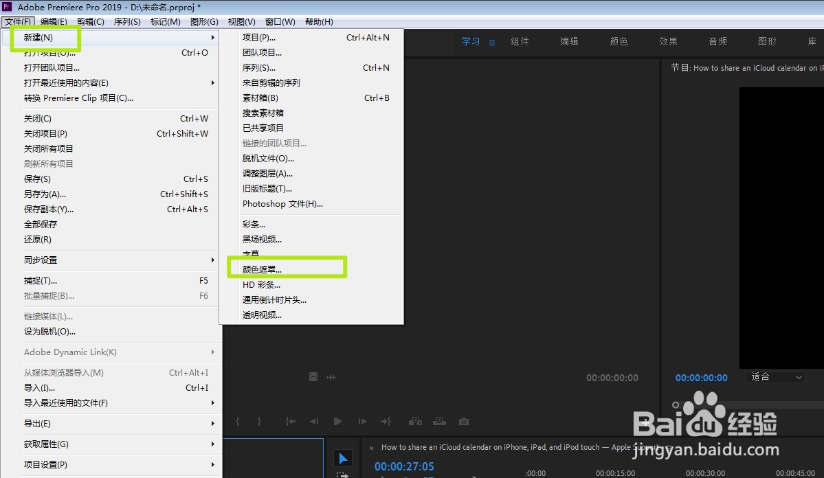This screenshot has height=478, width=824.
Task: Click the Insert edit icon
Action: (415, 421)
